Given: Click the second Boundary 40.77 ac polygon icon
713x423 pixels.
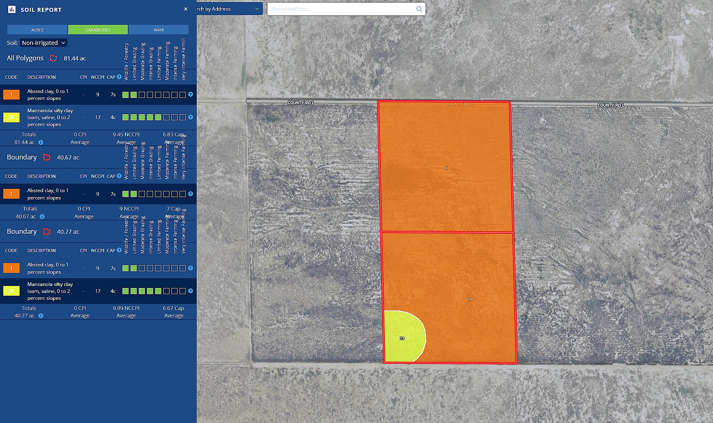Looking at the screenshot, I should click(x=47, y=231).
